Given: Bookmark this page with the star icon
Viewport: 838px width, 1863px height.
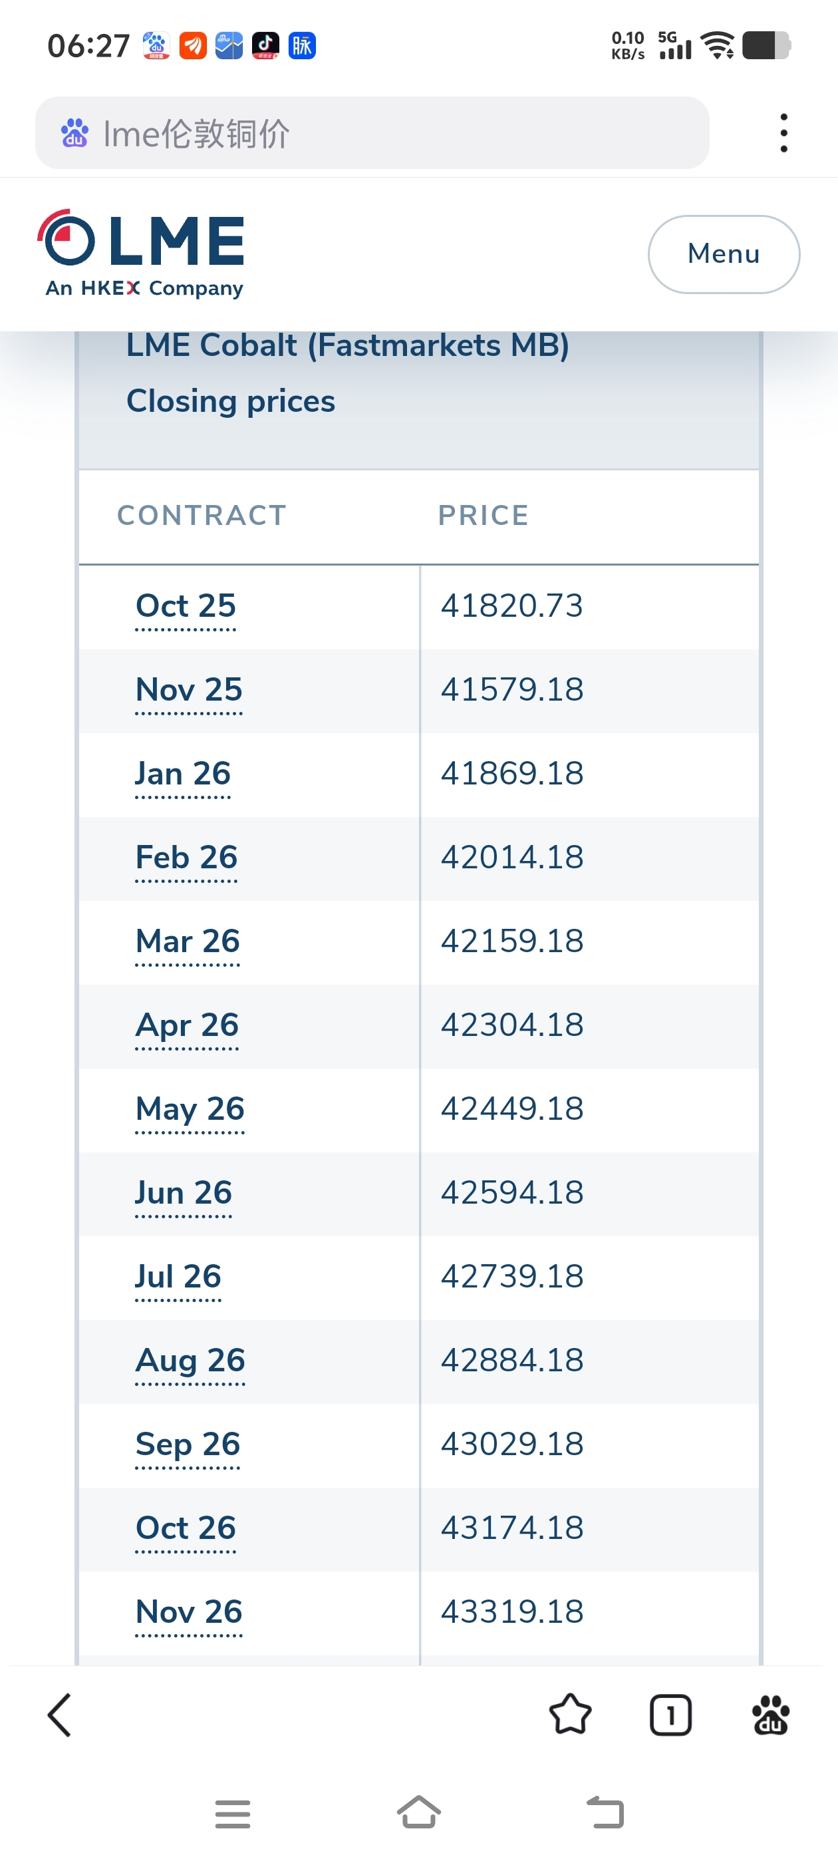Looking at the screenshot, I should tap(570, 1715).
